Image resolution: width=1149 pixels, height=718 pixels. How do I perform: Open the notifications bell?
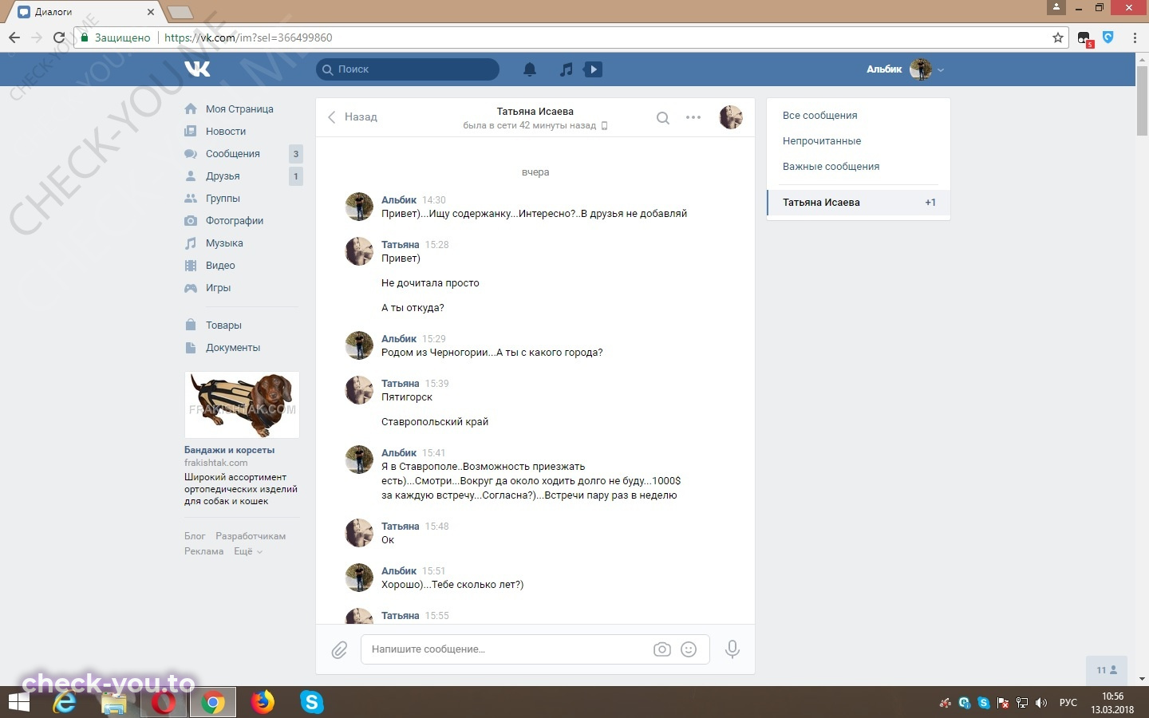point(530,69)
